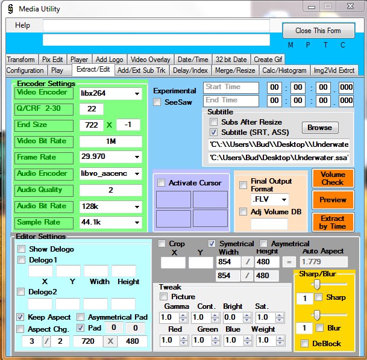This screenshot has width=367, height=360.
Task: Click the End Size width field 722
Action: 92,125
